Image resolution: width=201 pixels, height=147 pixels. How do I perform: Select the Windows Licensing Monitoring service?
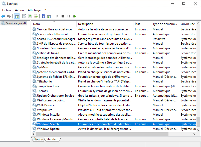coord(114,119)
